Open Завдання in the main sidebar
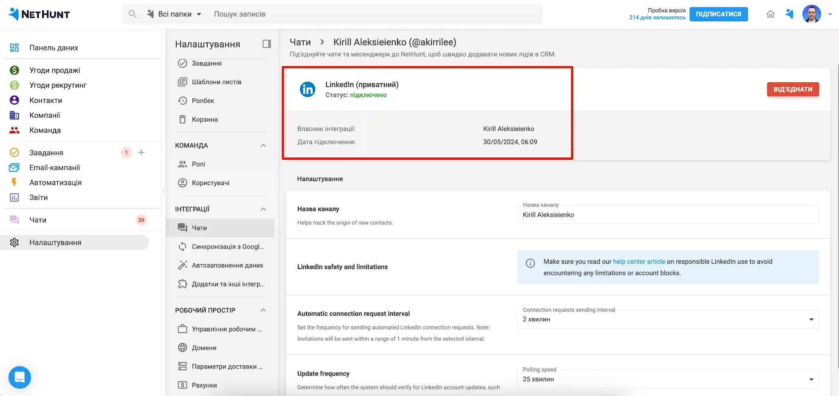Viewport: 839px width, 396px height. [x=46, y=152]
